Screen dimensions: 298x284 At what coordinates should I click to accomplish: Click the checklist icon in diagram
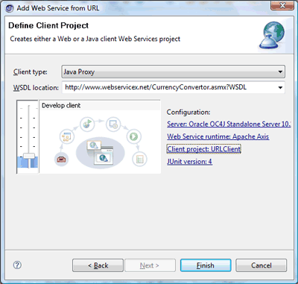(140, 160)
